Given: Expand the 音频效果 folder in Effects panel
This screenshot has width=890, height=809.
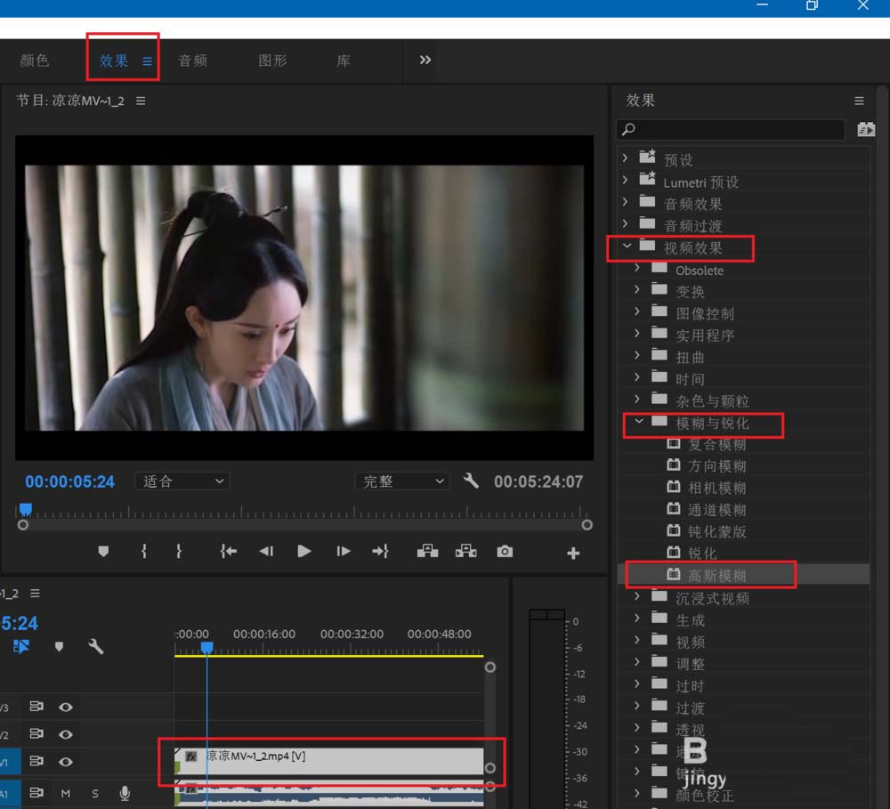Looking at the screenshot, I should (626, 203).
